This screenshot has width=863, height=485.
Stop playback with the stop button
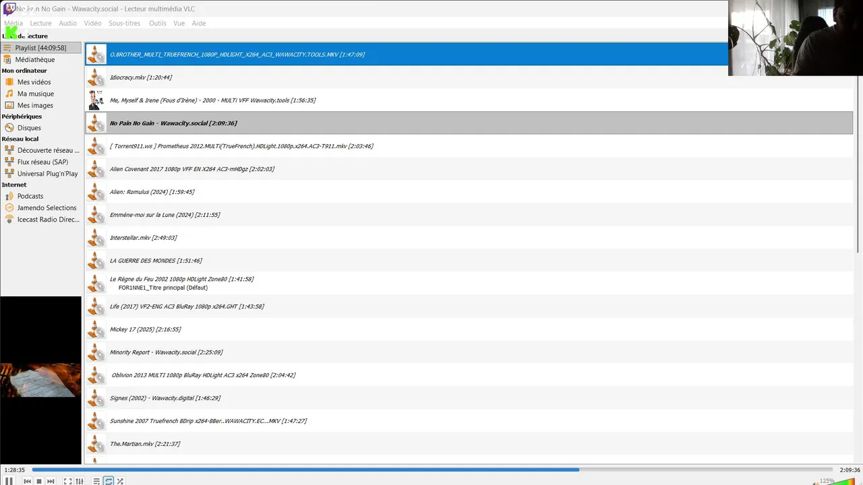[39, 481]
